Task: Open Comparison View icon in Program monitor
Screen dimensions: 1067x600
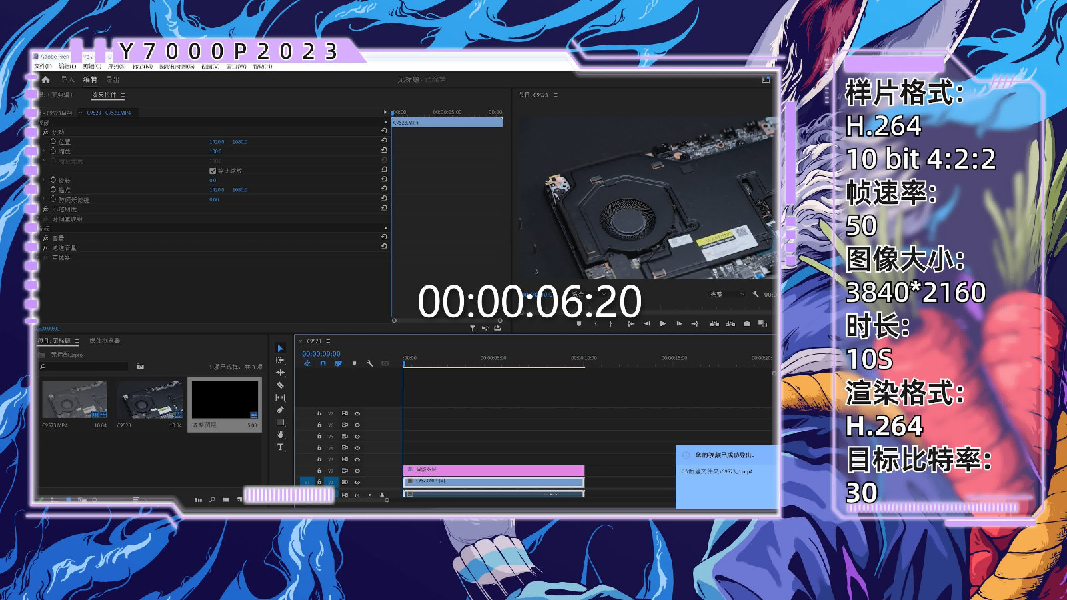Action: [x=762, y=323]
